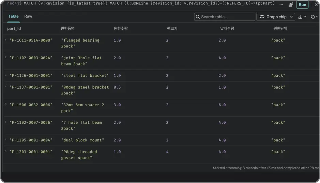Click the "joint 3hole flat beam 2pack" cell
This screenshot has width=320, height=183.
pos(81,61)
